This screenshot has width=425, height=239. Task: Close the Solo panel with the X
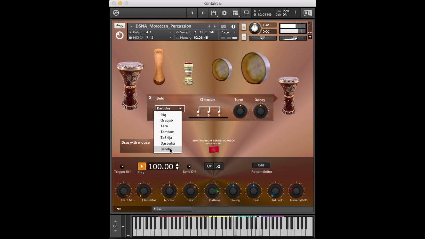click(150, 98)
